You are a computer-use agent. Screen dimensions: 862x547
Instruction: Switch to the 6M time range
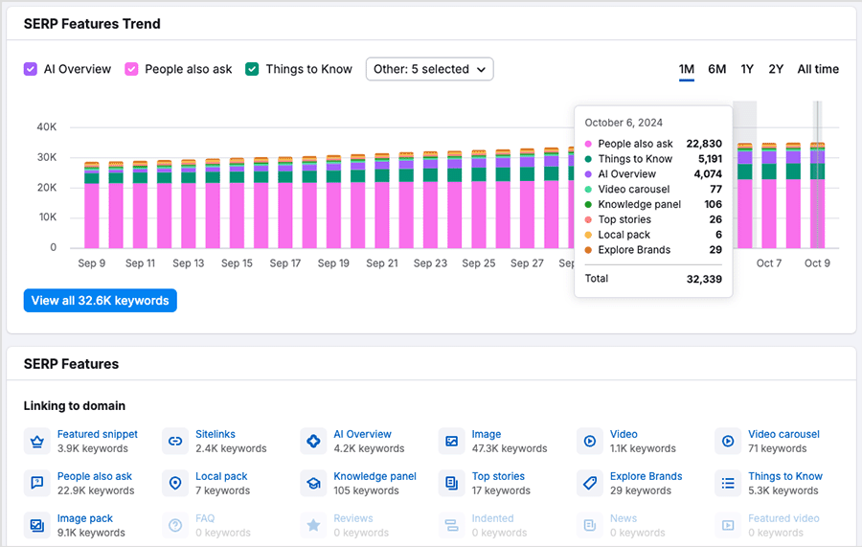pos(716,69)
